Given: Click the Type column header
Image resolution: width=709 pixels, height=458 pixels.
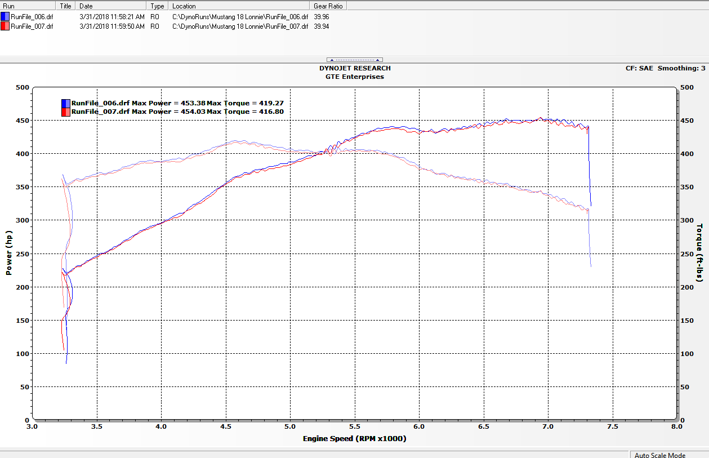Looking at the screenshot, I should [158, 6].
